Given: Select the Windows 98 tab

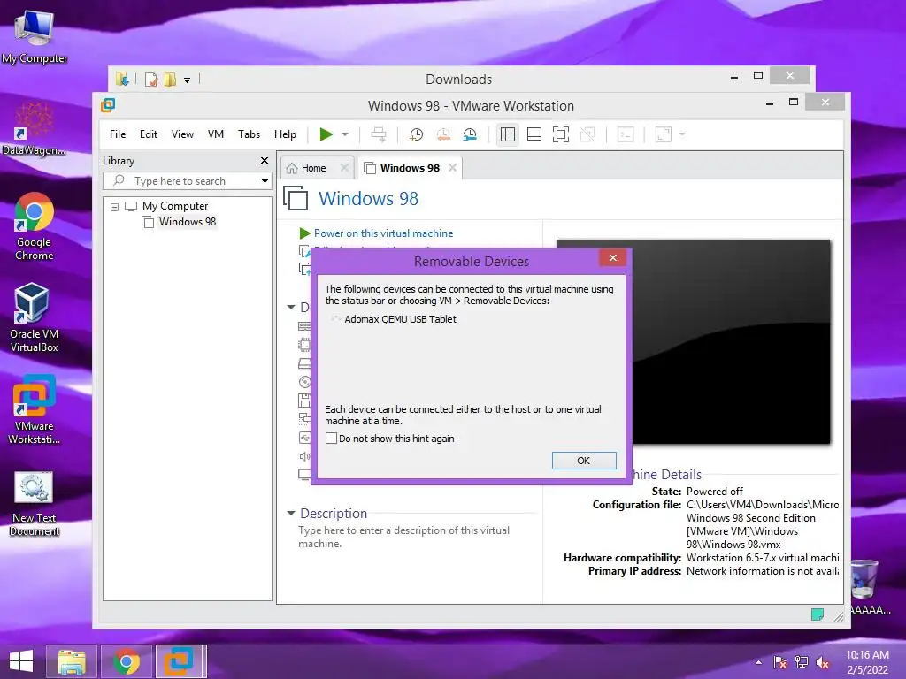Looking at the screenshot, I should click(410, 168).
